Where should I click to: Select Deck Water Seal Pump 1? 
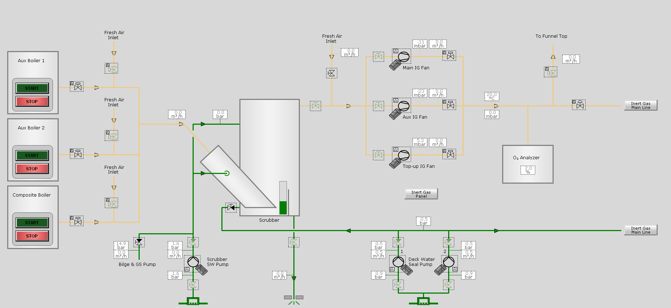[x=398, y=262]
